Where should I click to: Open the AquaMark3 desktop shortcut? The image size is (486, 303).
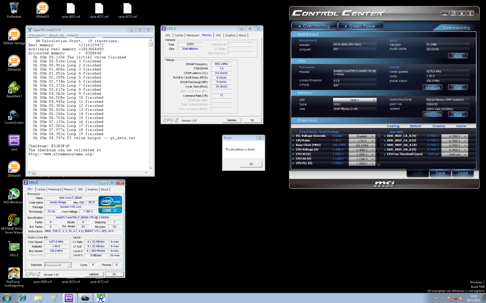click(14, 89)
